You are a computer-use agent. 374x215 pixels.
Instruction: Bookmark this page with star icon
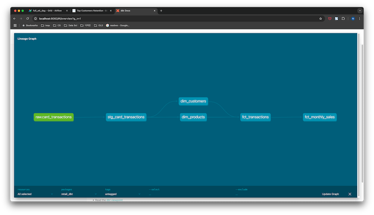pyautogui.click(x=321, y=19)
